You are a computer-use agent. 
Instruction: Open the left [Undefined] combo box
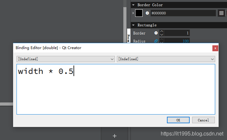(x=66, y=59)
